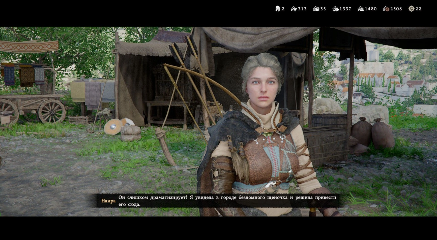Screen dimensions: 437x240
Task: Click the helmet count value 2
Action: coord(283,9)
